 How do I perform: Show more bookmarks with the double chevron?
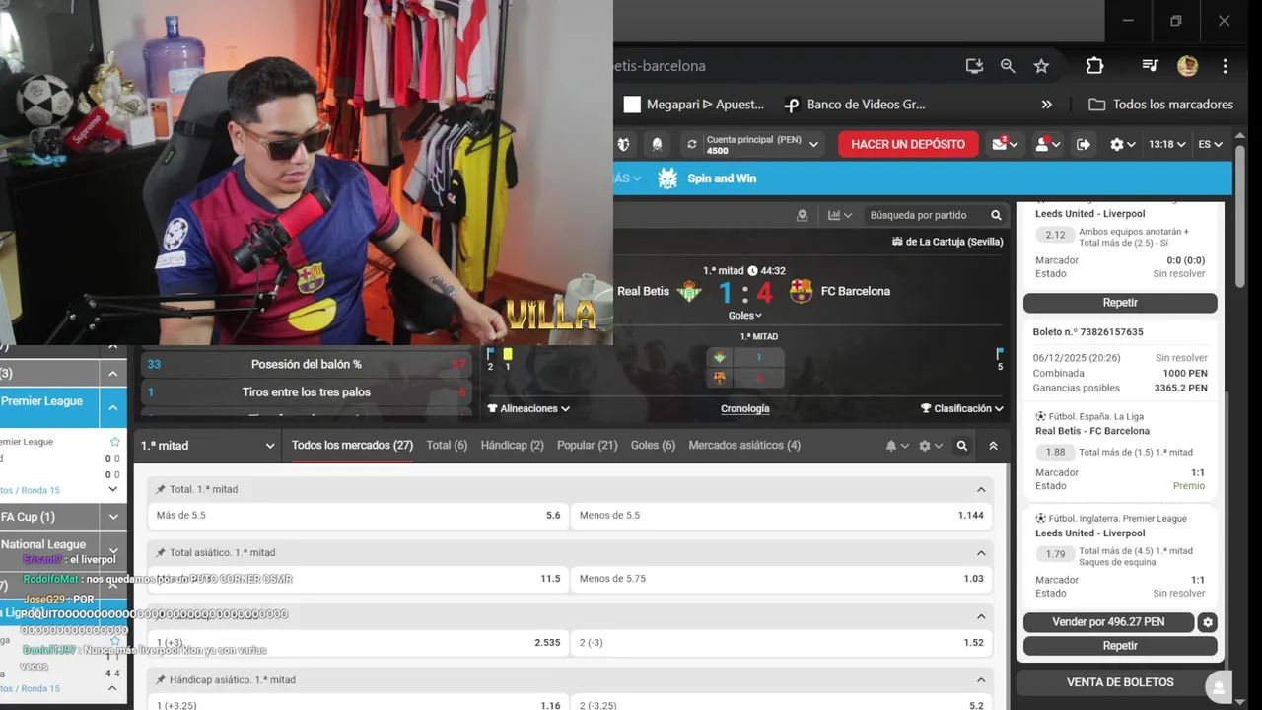coord(1046,105)
